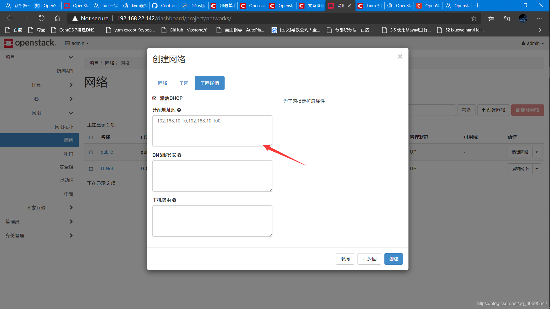Expand the 身份管理 sidebar section

39,236
